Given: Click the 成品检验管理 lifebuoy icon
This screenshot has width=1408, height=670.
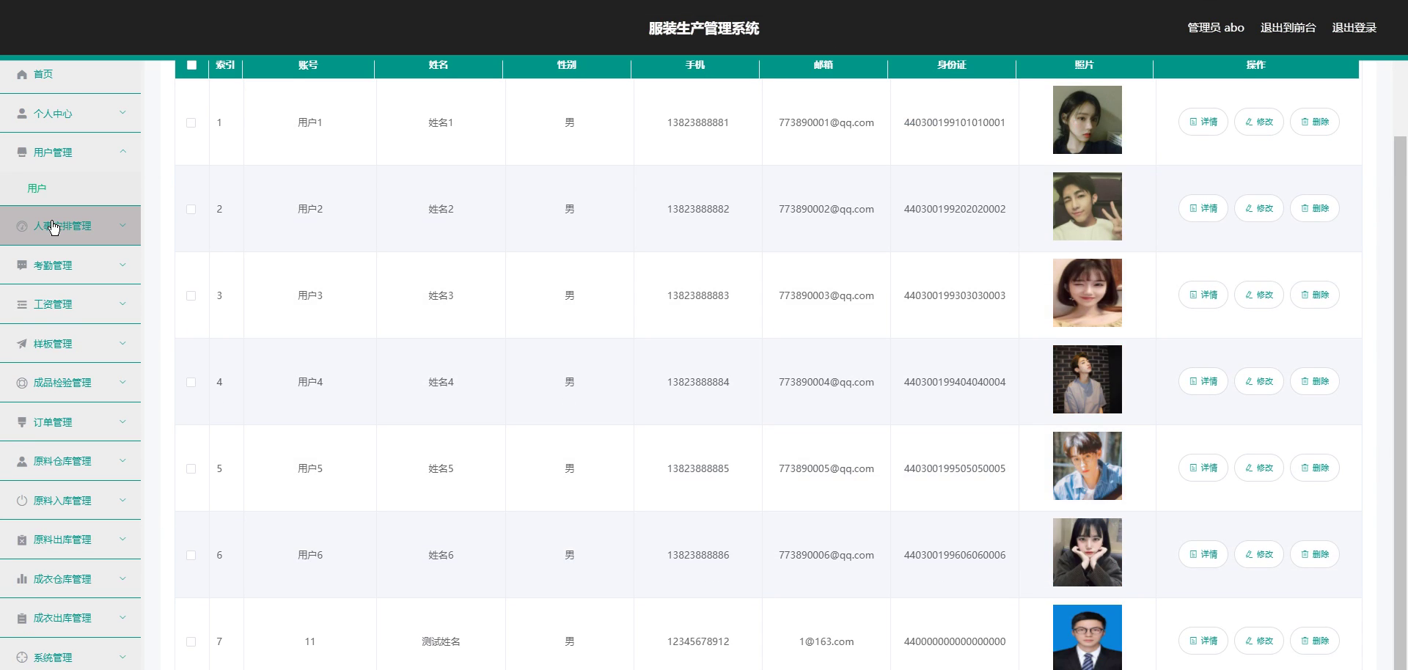Looking at the screenshot, I should [x=22, y=383].
